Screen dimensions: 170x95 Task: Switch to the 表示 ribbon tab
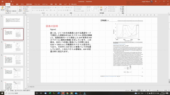click(56, 4)
